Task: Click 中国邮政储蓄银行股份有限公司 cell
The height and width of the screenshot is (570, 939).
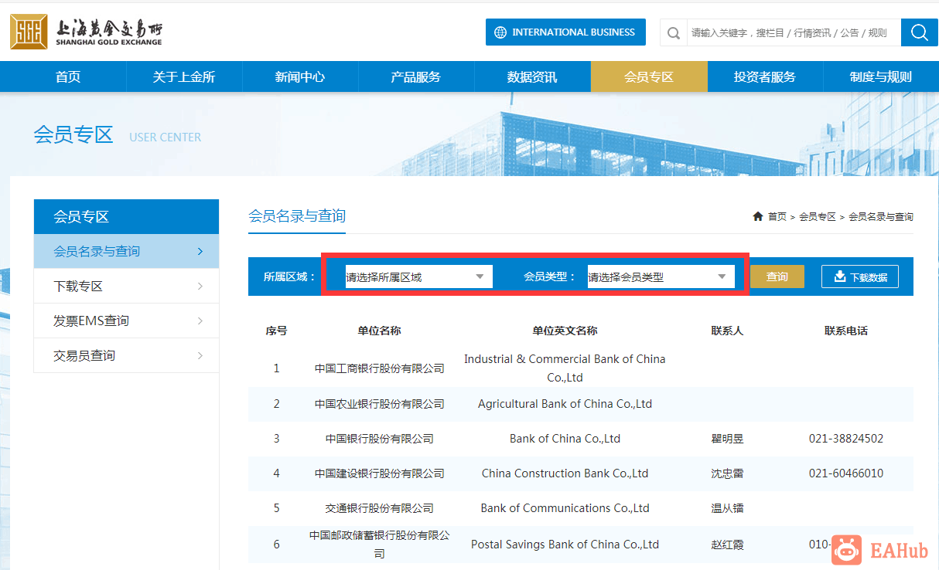Action: tap(379, 544)
